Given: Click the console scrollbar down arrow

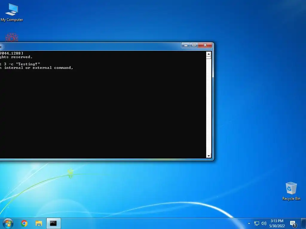Looking at the screenshot, I should (209, 156).
